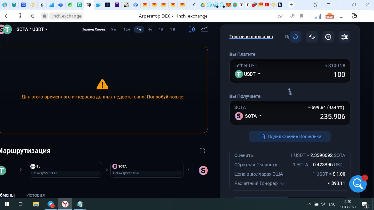374x210 pixels.
Task: Click the add token plus icon
Action: click(x=328, y=37)
